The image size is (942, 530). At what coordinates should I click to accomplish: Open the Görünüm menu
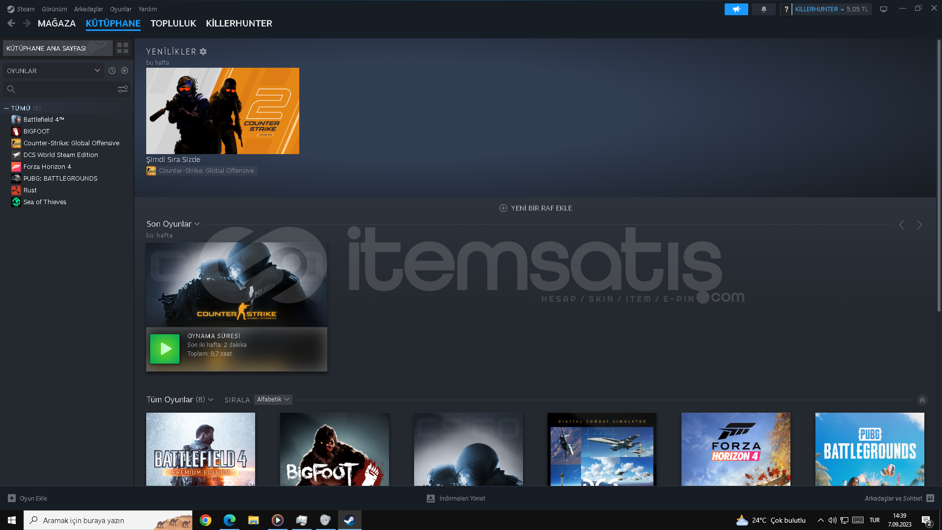coord(54,9)
